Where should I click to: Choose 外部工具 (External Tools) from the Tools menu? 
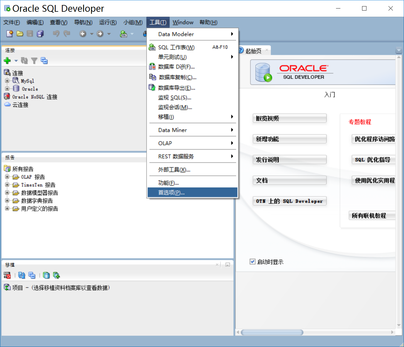click(193, 170)
